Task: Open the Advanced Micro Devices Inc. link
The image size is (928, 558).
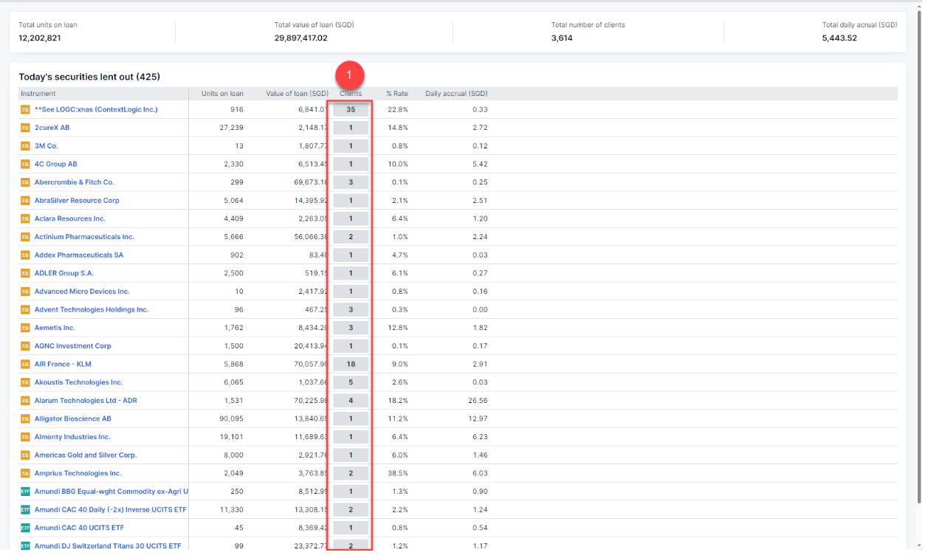Action: [x=81, y=292]
